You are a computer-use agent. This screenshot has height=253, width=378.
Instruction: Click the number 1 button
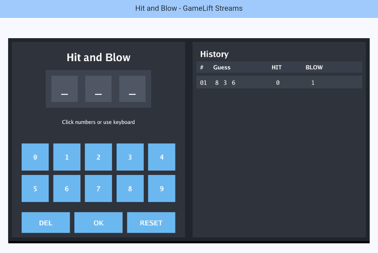point(67,157)
